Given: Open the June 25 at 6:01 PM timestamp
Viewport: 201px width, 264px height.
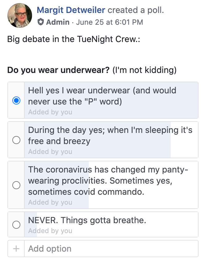Looking at the screenshot, I should [x=109, y=22].
